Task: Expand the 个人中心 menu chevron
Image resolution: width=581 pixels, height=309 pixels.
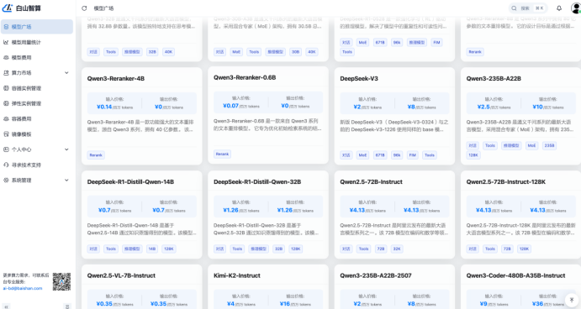Action: pyautogui.click(x=66, y=149)
